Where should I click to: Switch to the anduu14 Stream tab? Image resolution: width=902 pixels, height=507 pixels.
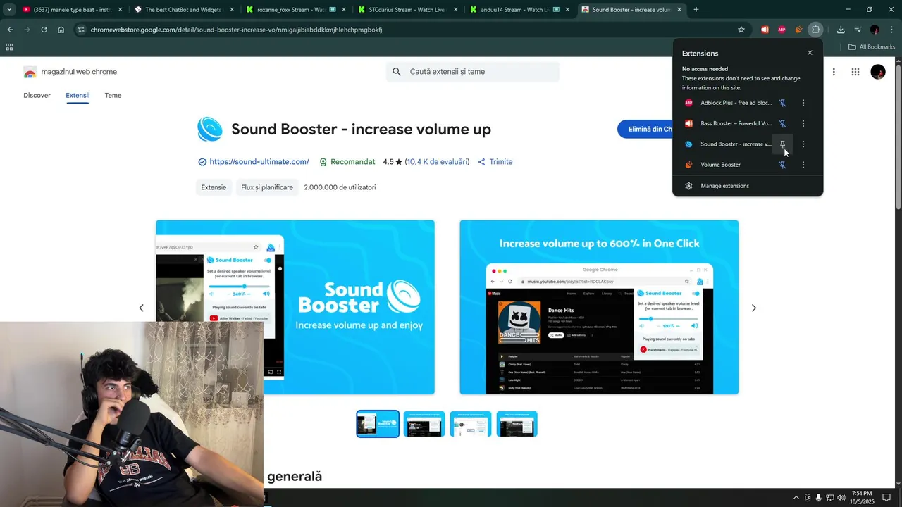click(x=518, y=10)
